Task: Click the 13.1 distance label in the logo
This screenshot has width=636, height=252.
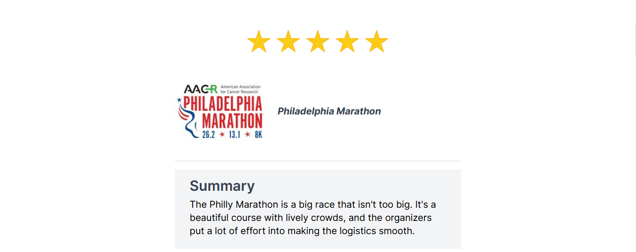Action: point(235,135)
